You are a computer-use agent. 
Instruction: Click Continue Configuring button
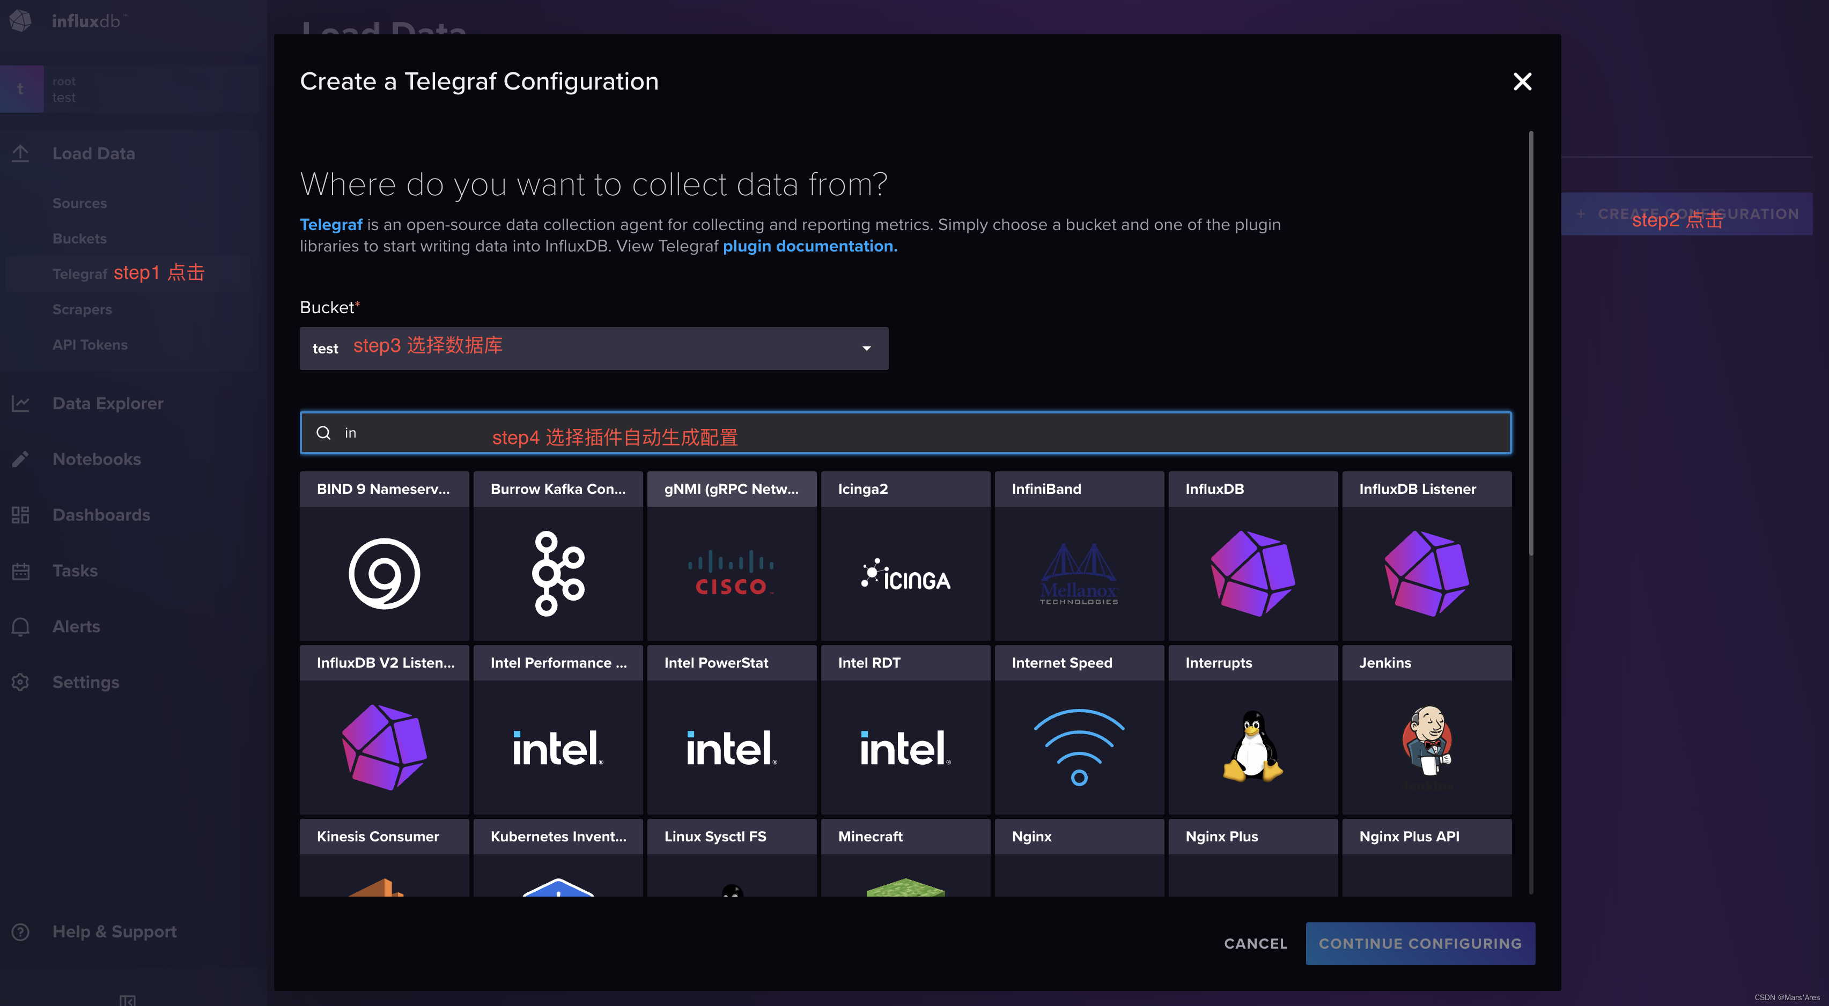pyautogui.click(x=1420, y=943)
